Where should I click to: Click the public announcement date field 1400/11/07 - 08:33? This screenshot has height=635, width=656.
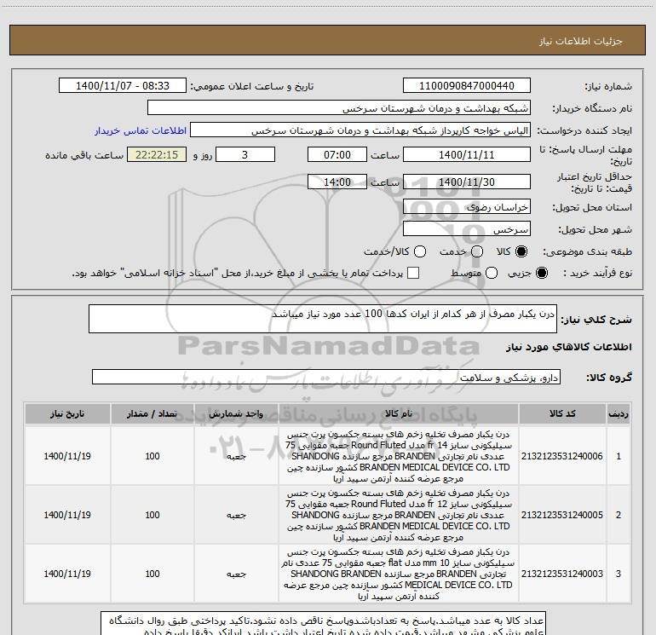pos(123,86)
